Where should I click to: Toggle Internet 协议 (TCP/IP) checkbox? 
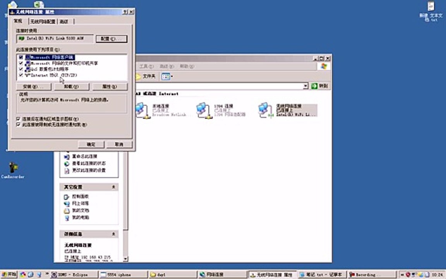(21, 75)
